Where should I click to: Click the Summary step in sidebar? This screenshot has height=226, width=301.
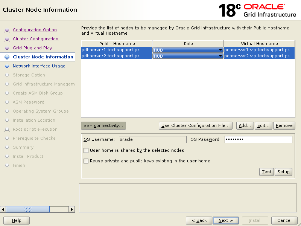pos(23,147)
